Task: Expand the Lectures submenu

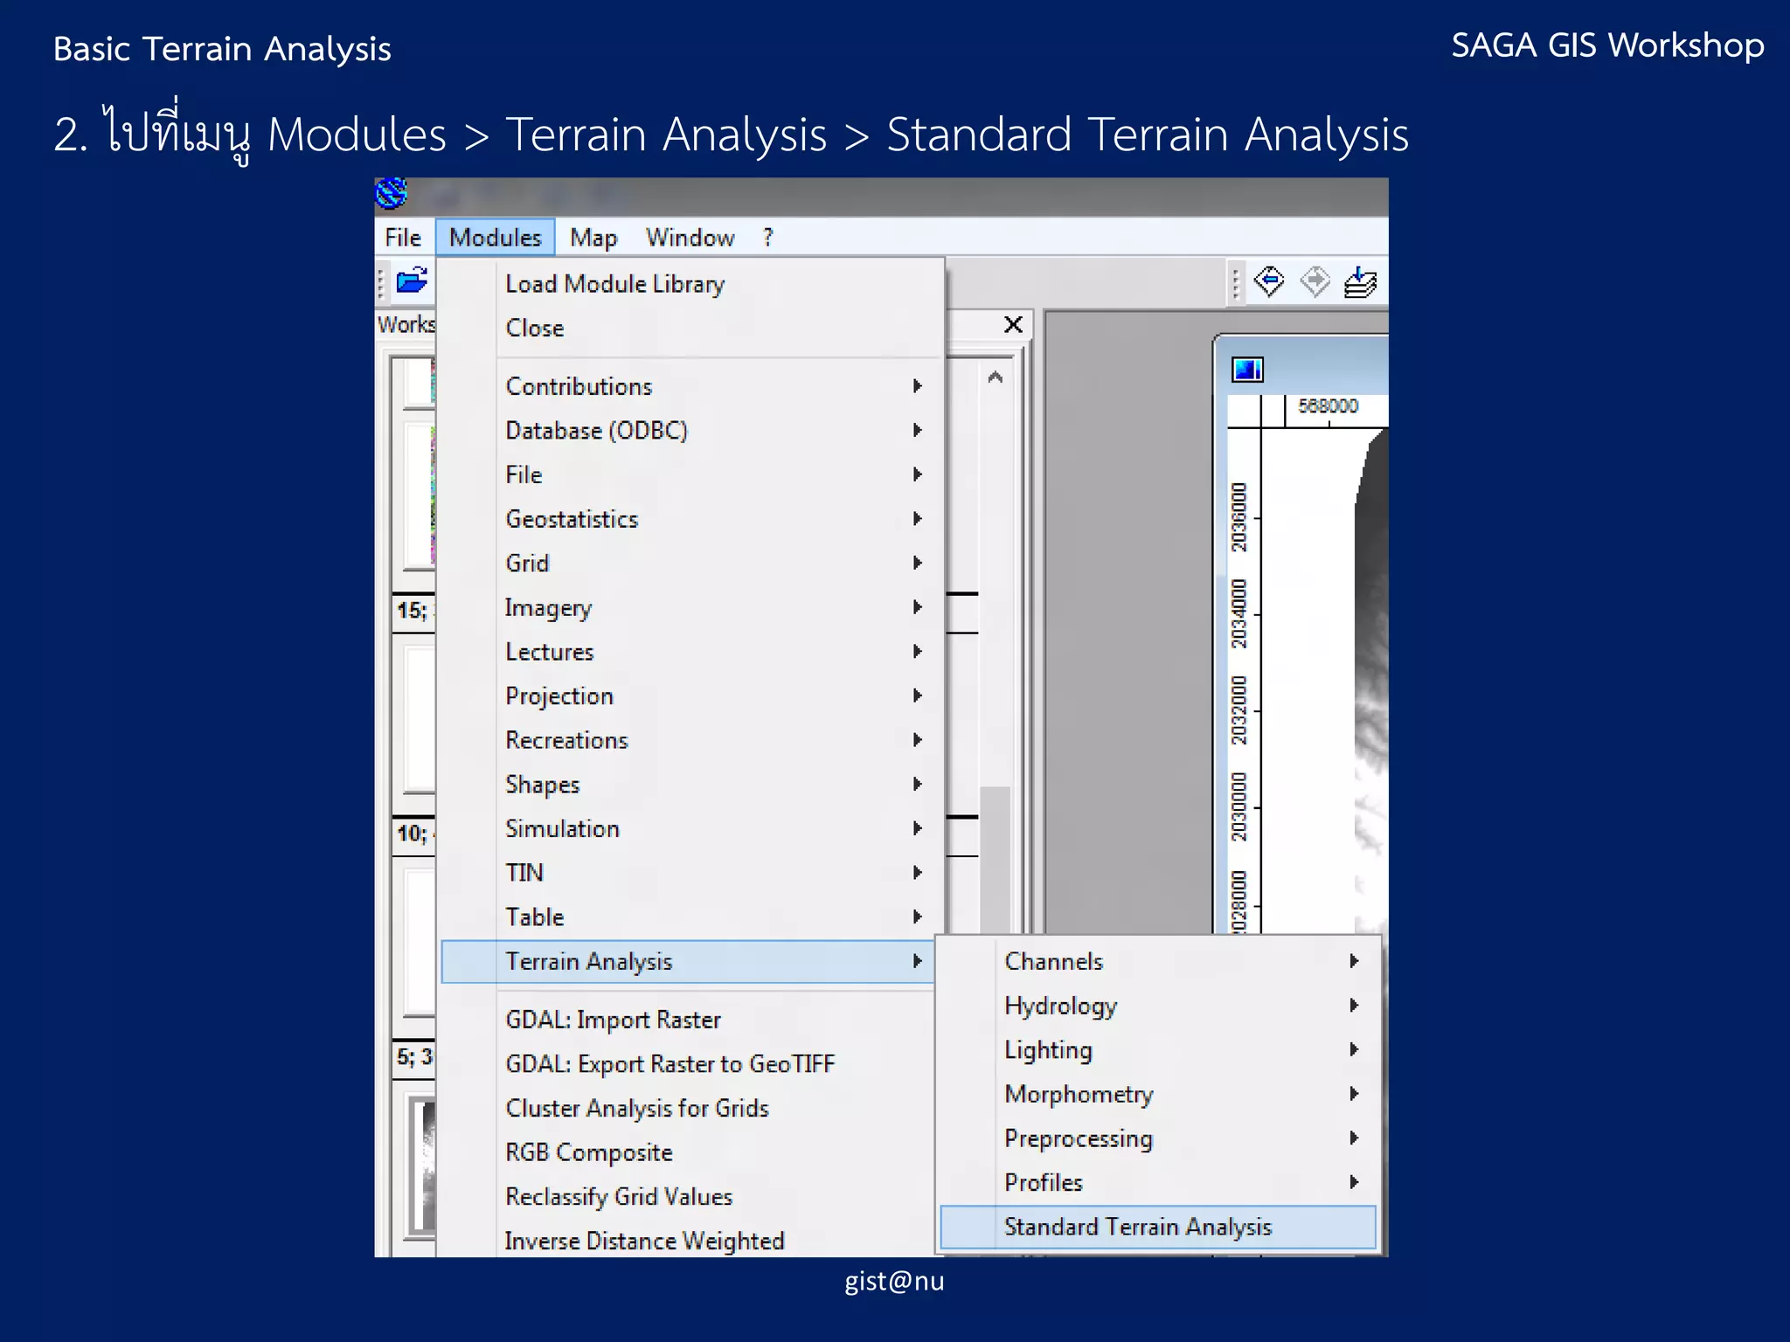Action: [x=690, y=652]
